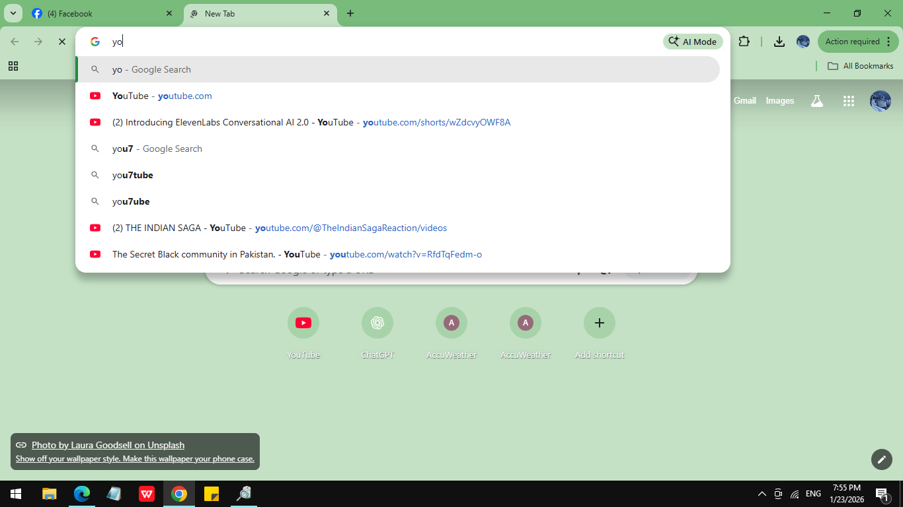The width and height of the screenshot is (903, 507).
Task: Click the Customize Chrome pencil icon
Action: pos(881,459)
